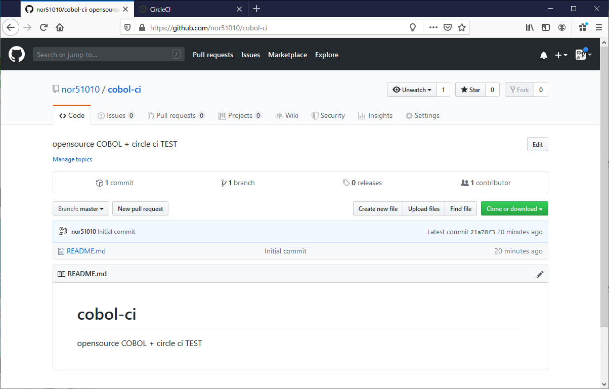Go to Firefox home page icon
This screenshot has height=389, width=609.
point(60,27)
